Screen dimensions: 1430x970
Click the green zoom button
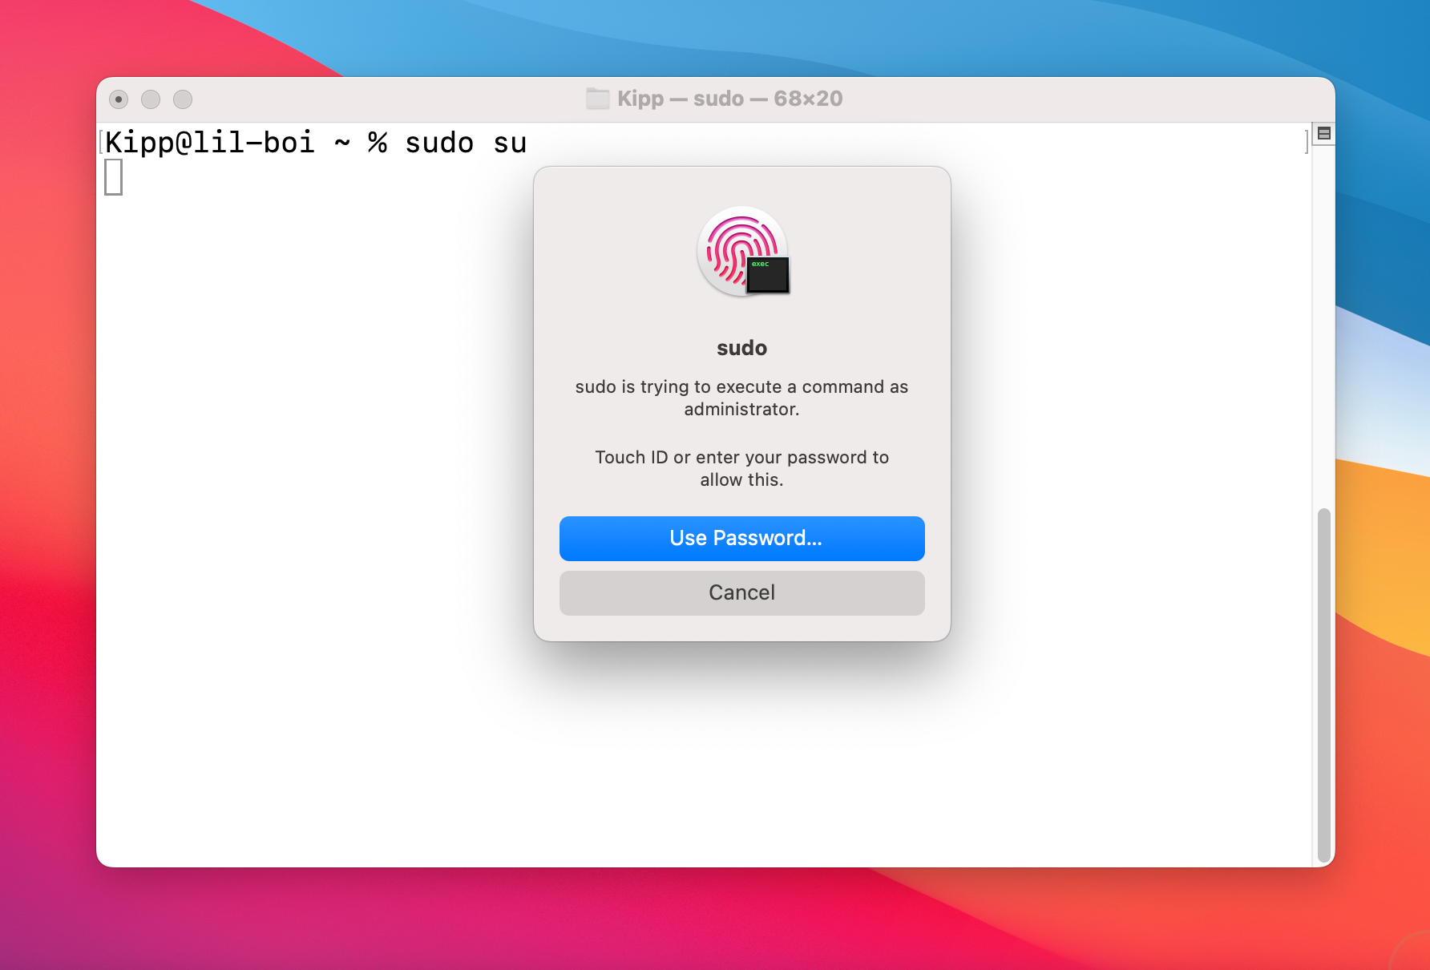coord(183,99)
